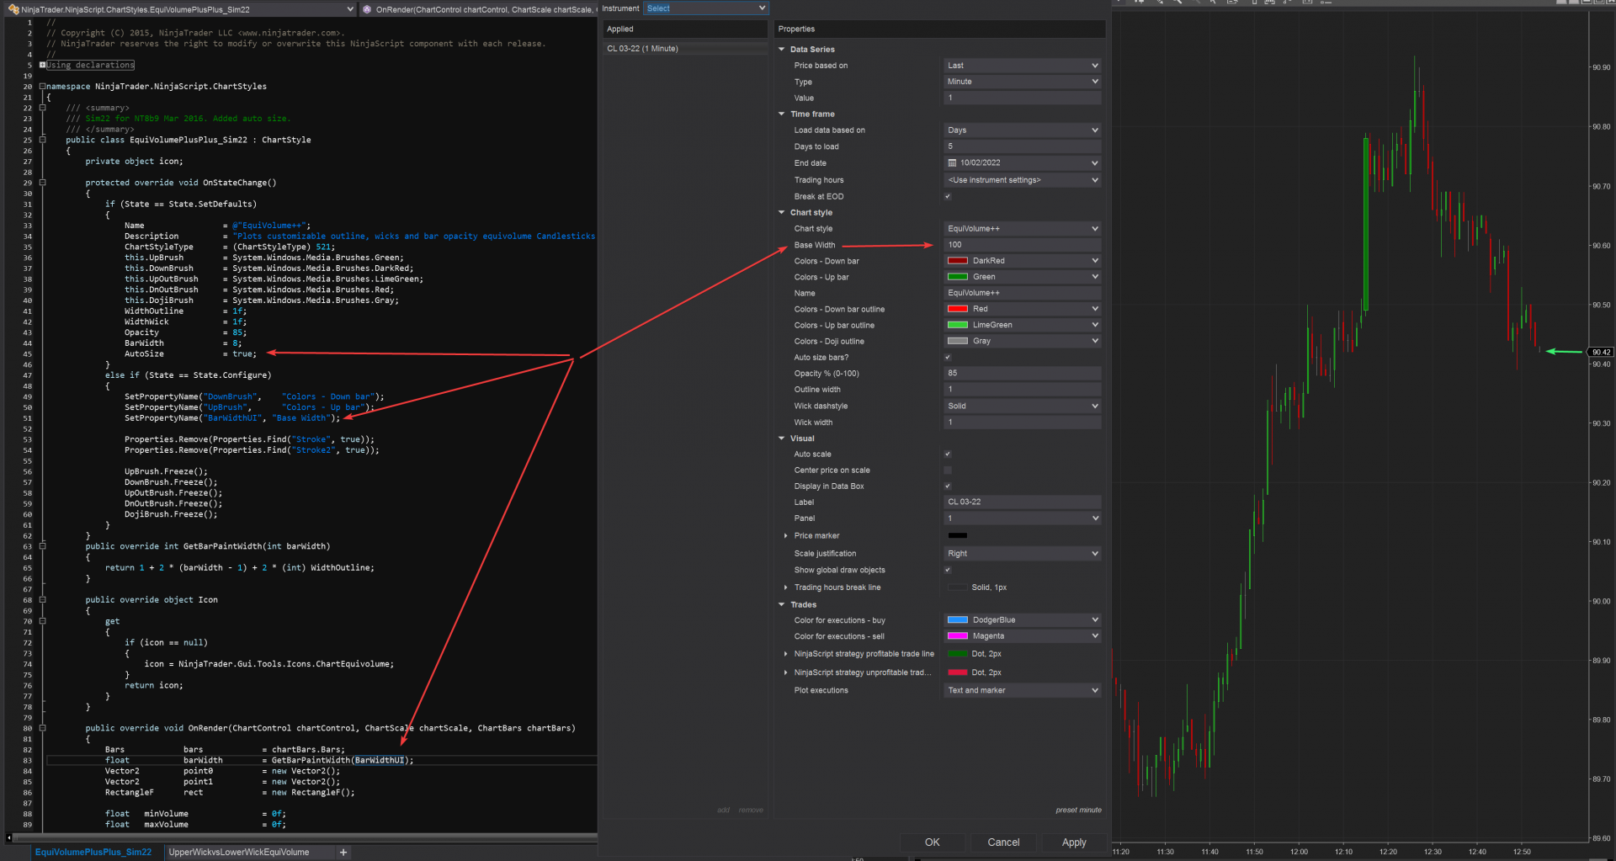
Task: Toggle Show global draw objects checkbox
Action: [948, 570]
